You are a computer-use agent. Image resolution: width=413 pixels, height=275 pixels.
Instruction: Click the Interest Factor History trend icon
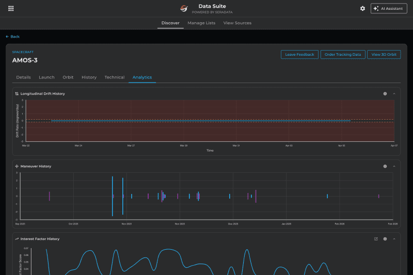[17, 239]
